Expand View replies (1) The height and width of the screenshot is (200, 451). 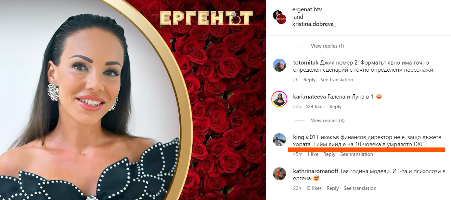click(x=327, y=46)
